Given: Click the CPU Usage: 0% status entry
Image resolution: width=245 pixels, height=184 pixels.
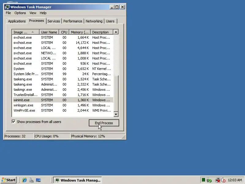Looking at the screenshot, I should click(52, 136).
